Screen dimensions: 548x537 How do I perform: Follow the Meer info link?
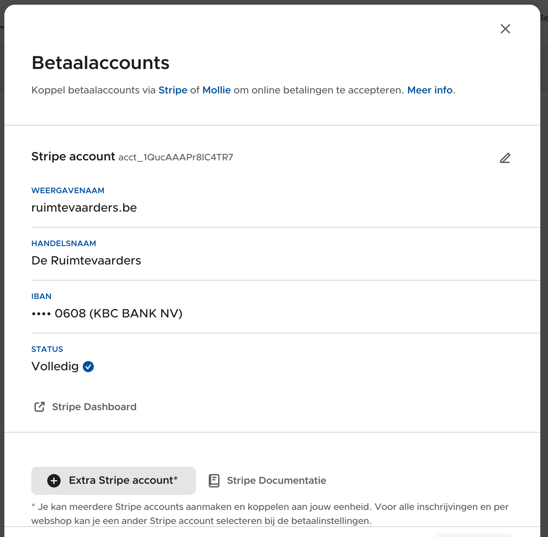tap(430, 90)
